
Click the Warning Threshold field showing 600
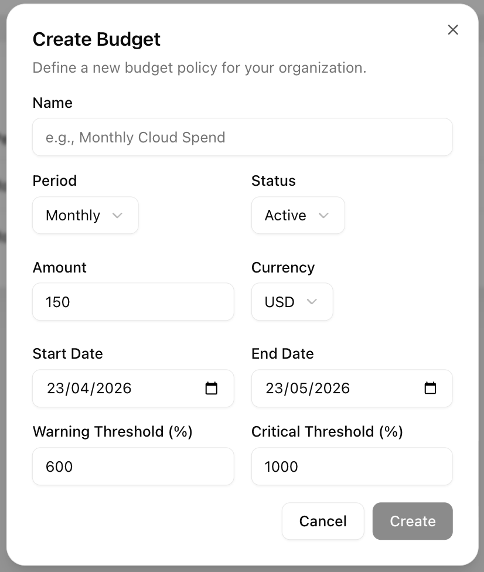pos(132,467)
